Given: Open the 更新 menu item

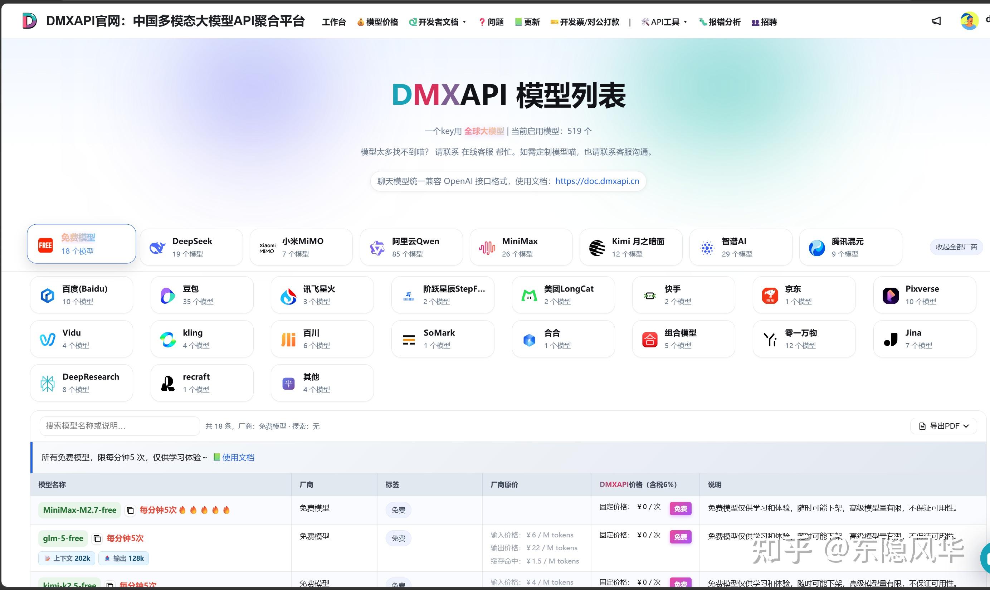Looking at the screenshot, I should tap(527, 22).
